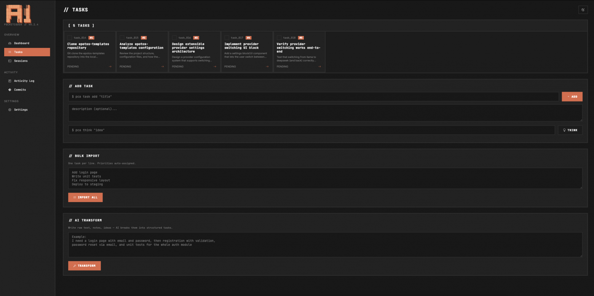Click the description 'Git clone the epotos-templates repository…'

point(86,55)
